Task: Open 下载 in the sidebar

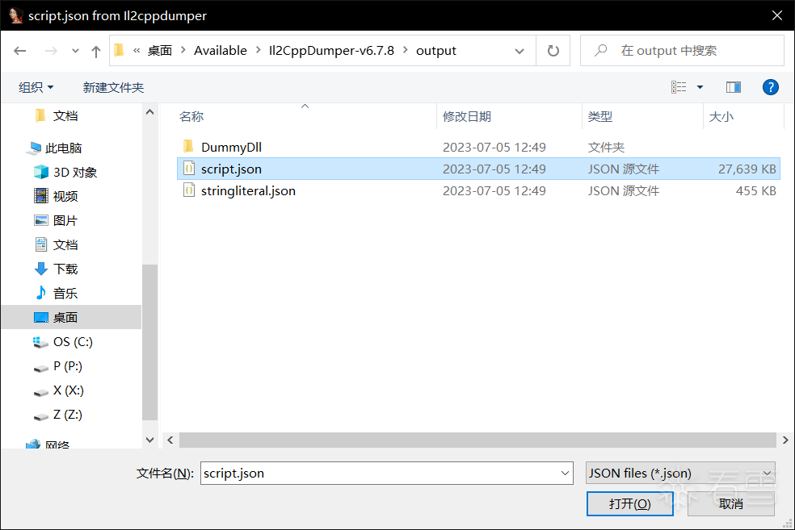Action: 65,269
